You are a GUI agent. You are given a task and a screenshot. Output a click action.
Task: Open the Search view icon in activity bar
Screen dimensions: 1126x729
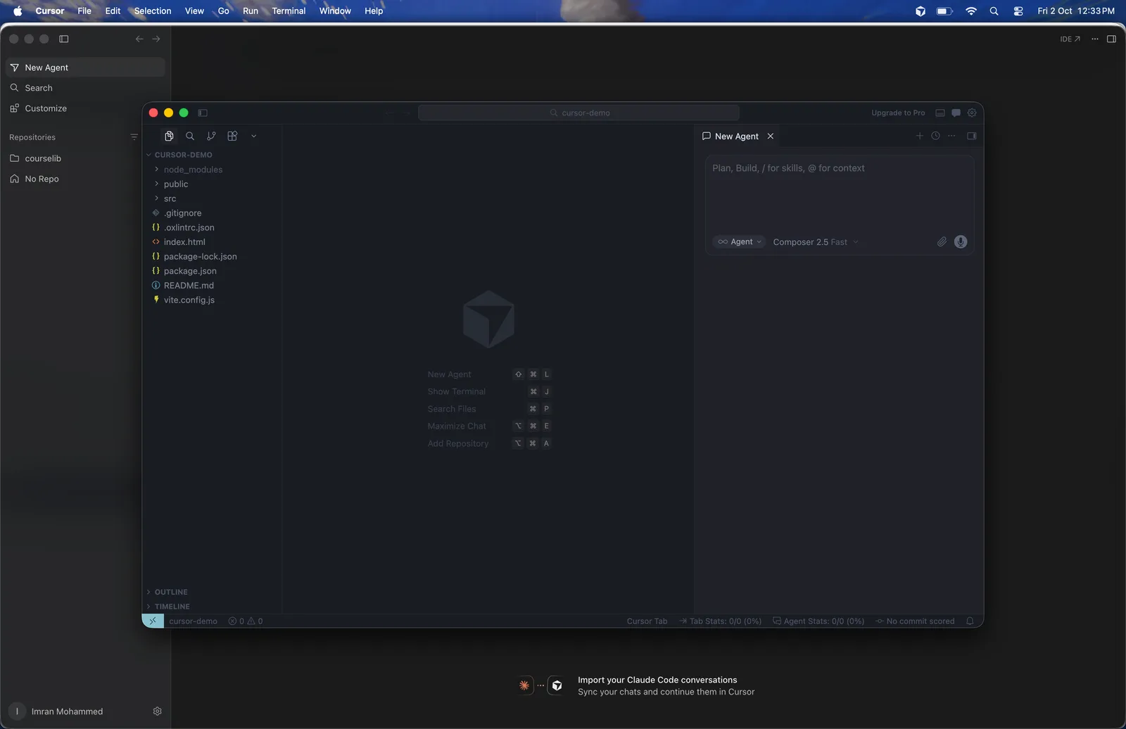click(x=190, y=136)
